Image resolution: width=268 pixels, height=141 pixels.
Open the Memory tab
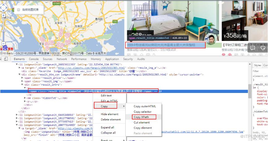pos(96,59)
